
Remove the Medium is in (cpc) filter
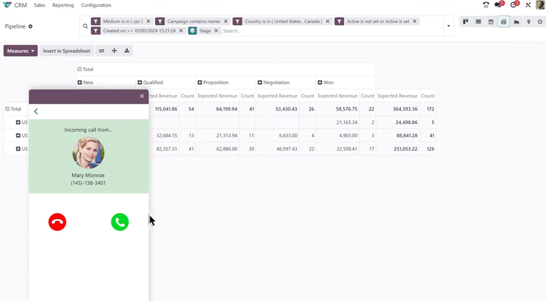point(148,21)
